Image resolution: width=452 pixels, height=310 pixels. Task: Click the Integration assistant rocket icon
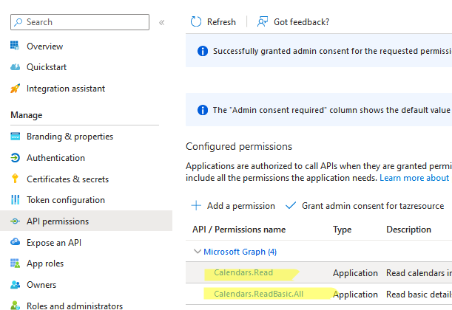[15, 89]
